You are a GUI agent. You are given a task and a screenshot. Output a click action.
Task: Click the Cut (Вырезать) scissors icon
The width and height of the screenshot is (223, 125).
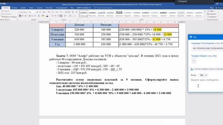tap(2, 11)
